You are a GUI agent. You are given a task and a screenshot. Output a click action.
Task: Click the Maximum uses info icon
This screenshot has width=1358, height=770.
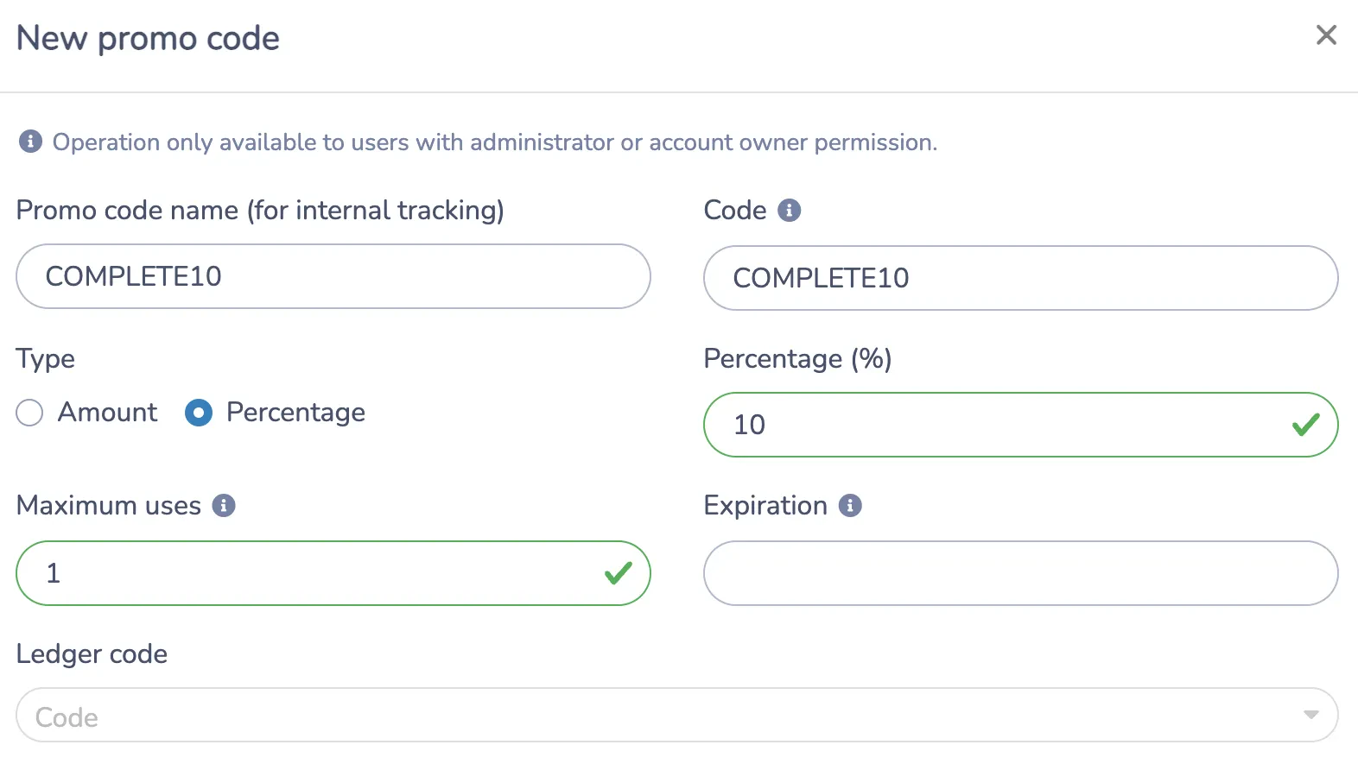point(224,506)
